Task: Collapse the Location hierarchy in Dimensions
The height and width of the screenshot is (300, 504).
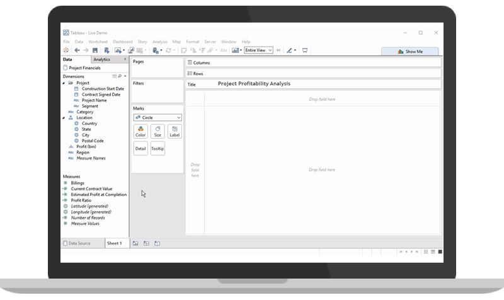Action: 64,118
